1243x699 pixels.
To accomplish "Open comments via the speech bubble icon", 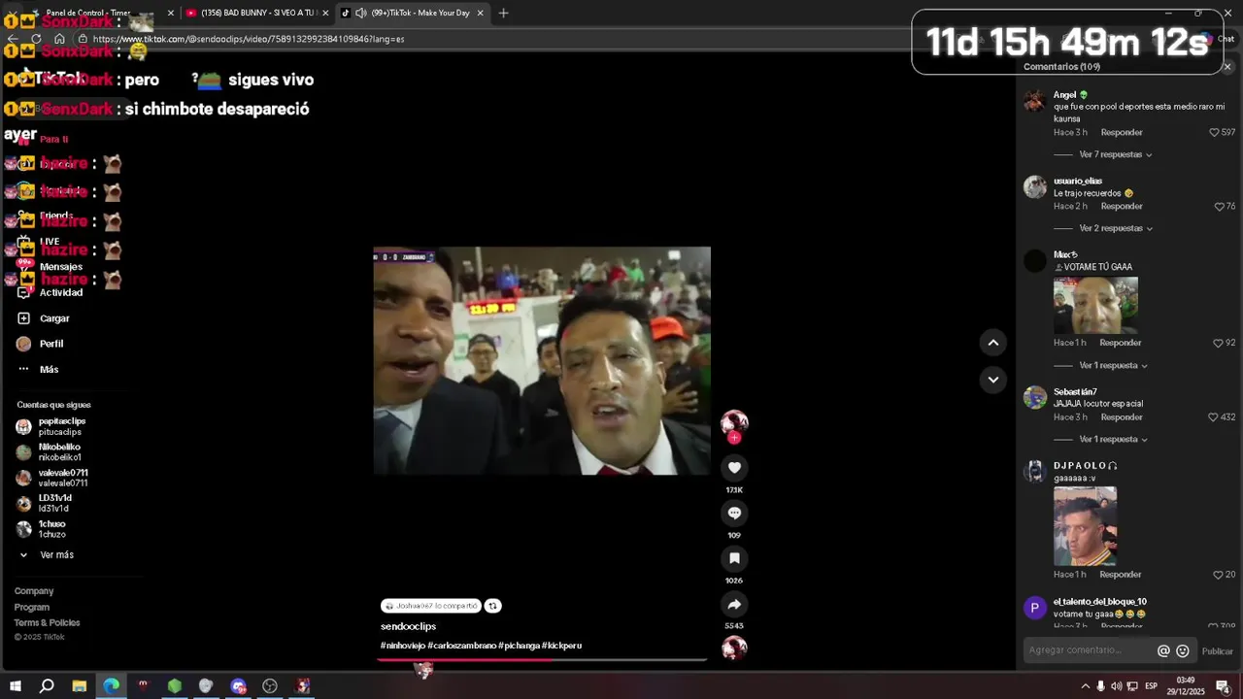I will 734,513.
